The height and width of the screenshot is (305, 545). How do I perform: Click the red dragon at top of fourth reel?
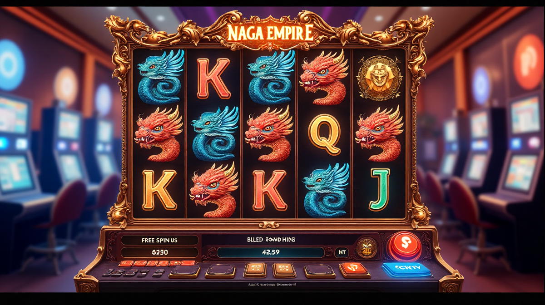(324, 77)
